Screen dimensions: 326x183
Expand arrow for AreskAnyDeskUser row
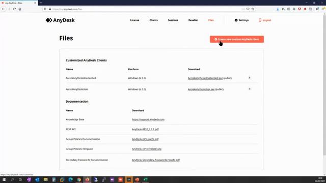tap(250, 89)
